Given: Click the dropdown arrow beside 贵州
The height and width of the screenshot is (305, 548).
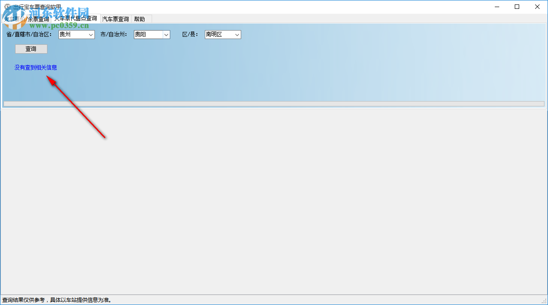Looking at the screenshot, I should [91, 34].
